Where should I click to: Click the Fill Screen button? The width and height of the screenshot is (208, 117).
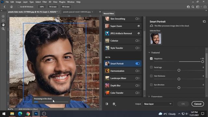[x=66, y=6]
